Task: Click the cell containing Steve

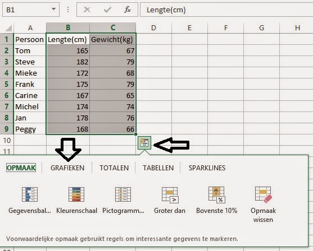Action: click(x=30, y=62)
